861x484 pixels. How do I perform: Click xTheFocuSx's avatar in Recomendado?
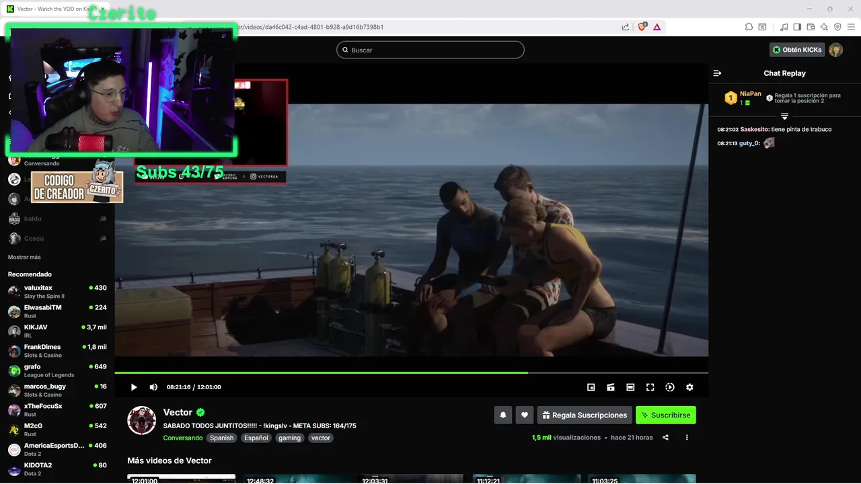click(x=14, y=410)
